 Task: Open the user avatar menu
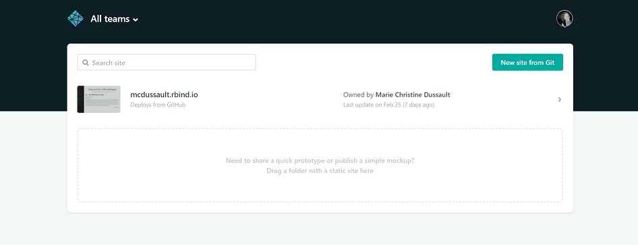coord(564,19)
